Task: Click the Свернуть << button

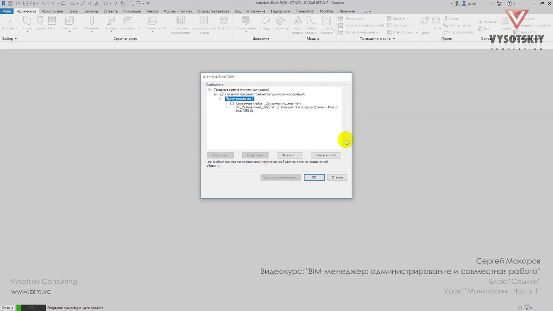Action: click(326, 155)
